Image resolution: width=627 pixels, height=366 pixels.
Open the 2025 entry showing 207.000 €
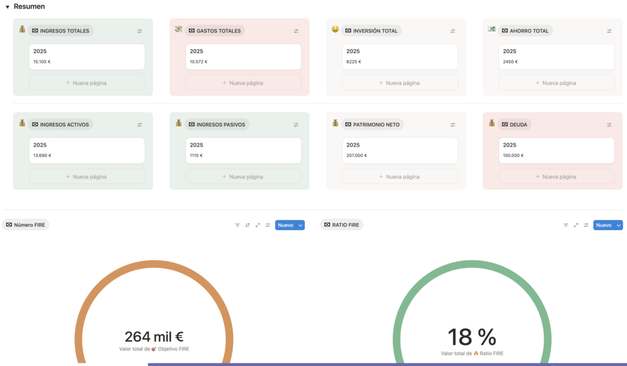400,151
